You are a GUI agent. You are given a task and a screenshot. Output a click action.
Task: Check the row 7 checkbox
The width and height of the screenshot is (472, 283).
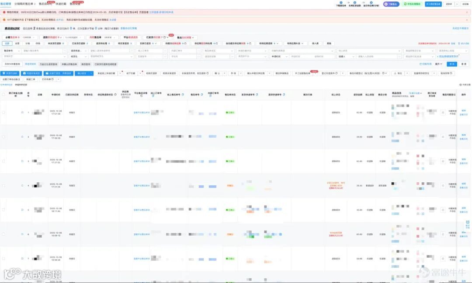click(x=3, y=259)
